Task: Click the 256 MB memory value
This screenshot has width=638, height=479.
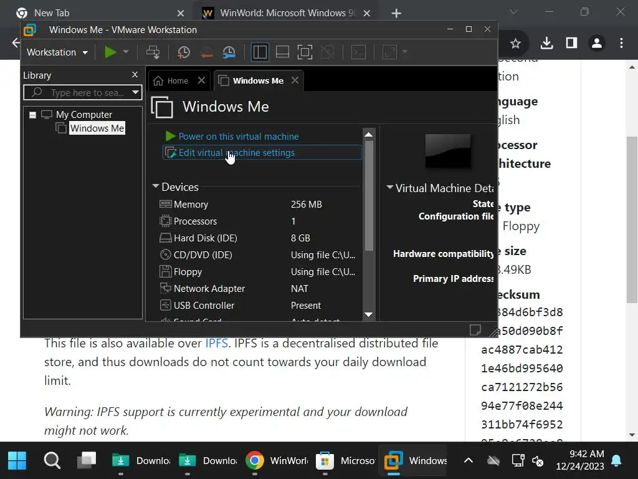Action: coord(306,205)
